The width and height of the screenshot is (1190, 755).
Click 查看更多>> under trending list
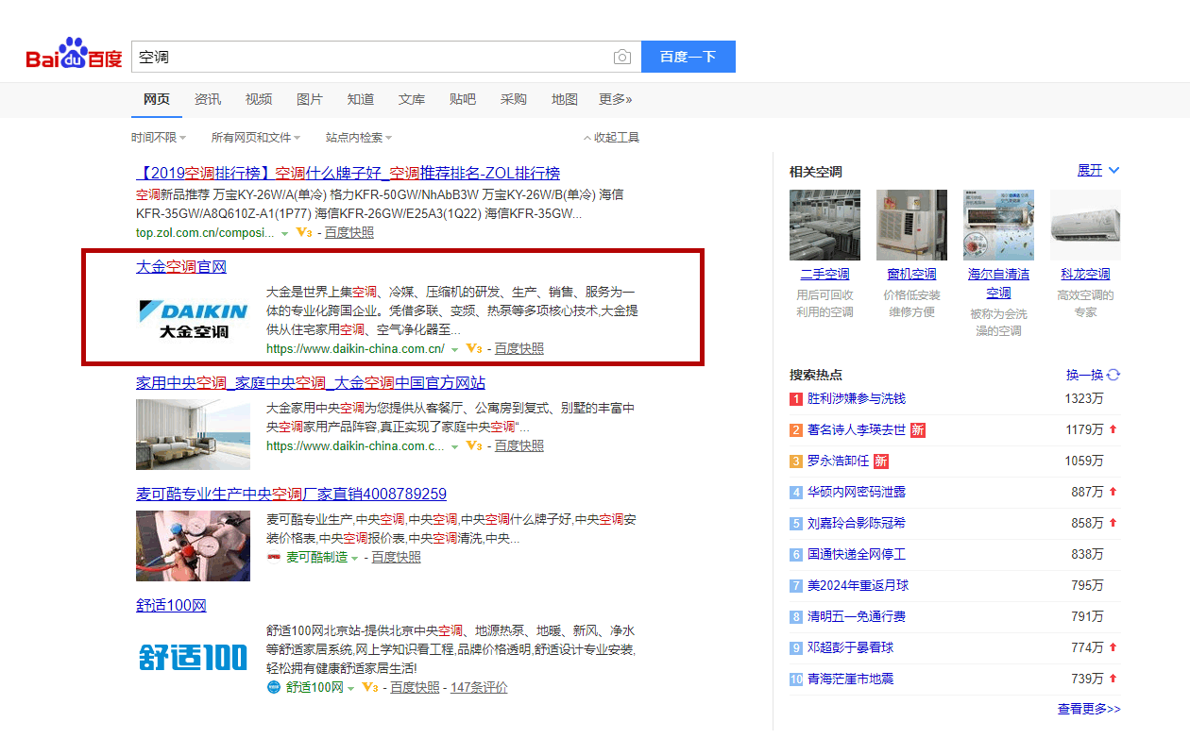coord(1089,710)
